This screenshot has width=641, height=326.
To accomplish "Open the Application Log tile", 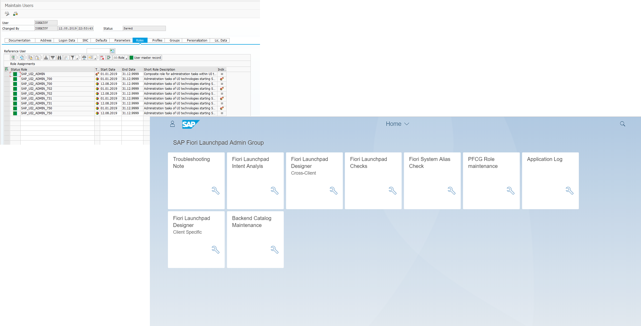I will [550, 181].
